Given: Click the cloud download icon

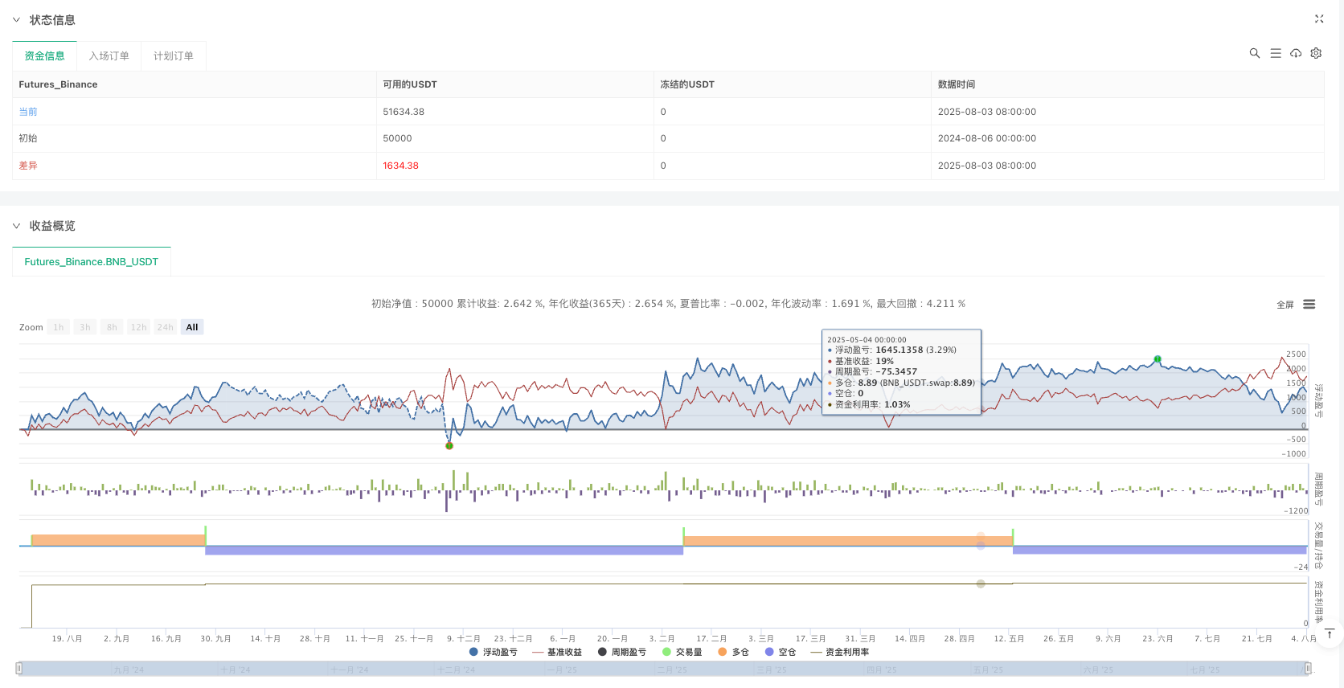Looking at the screenshot, I should click(1296, 53).
